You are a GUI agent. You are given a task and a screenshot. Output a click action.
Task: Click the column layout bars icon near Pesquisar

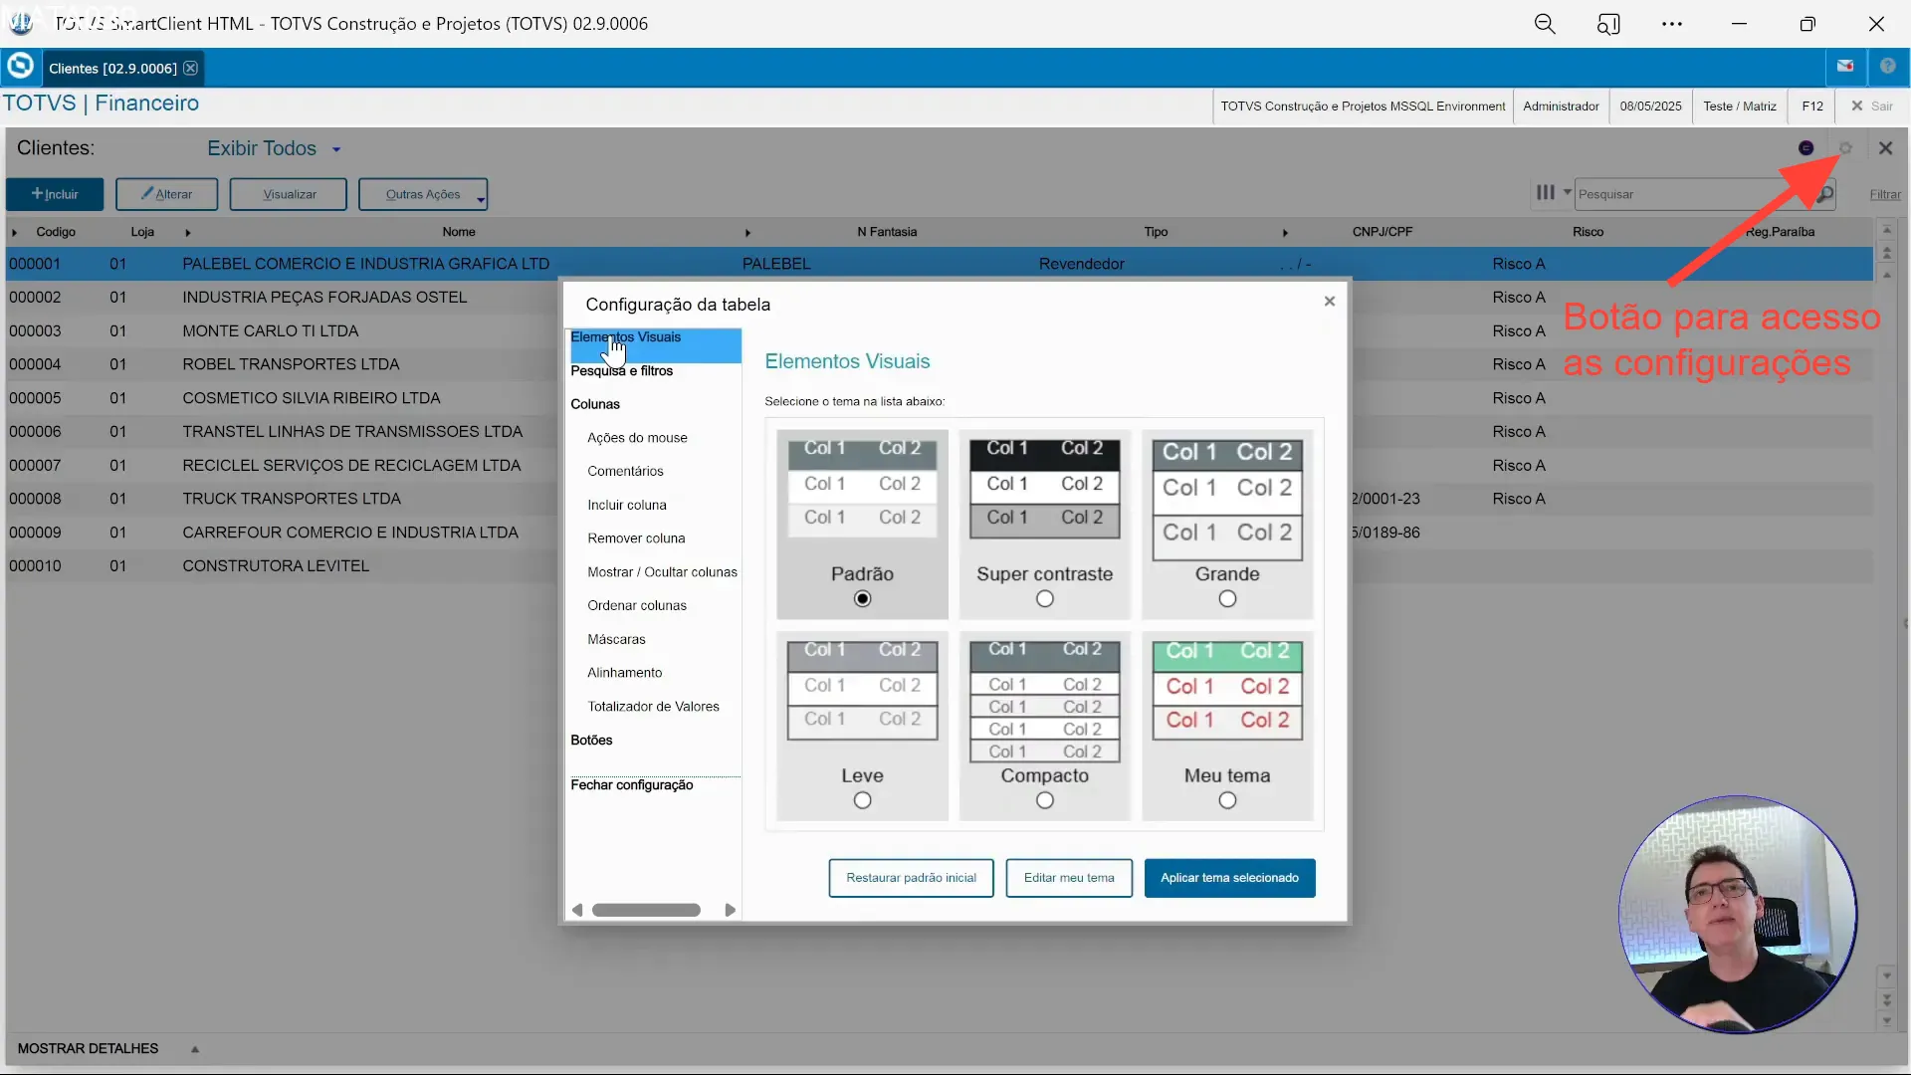point(1549,193)
